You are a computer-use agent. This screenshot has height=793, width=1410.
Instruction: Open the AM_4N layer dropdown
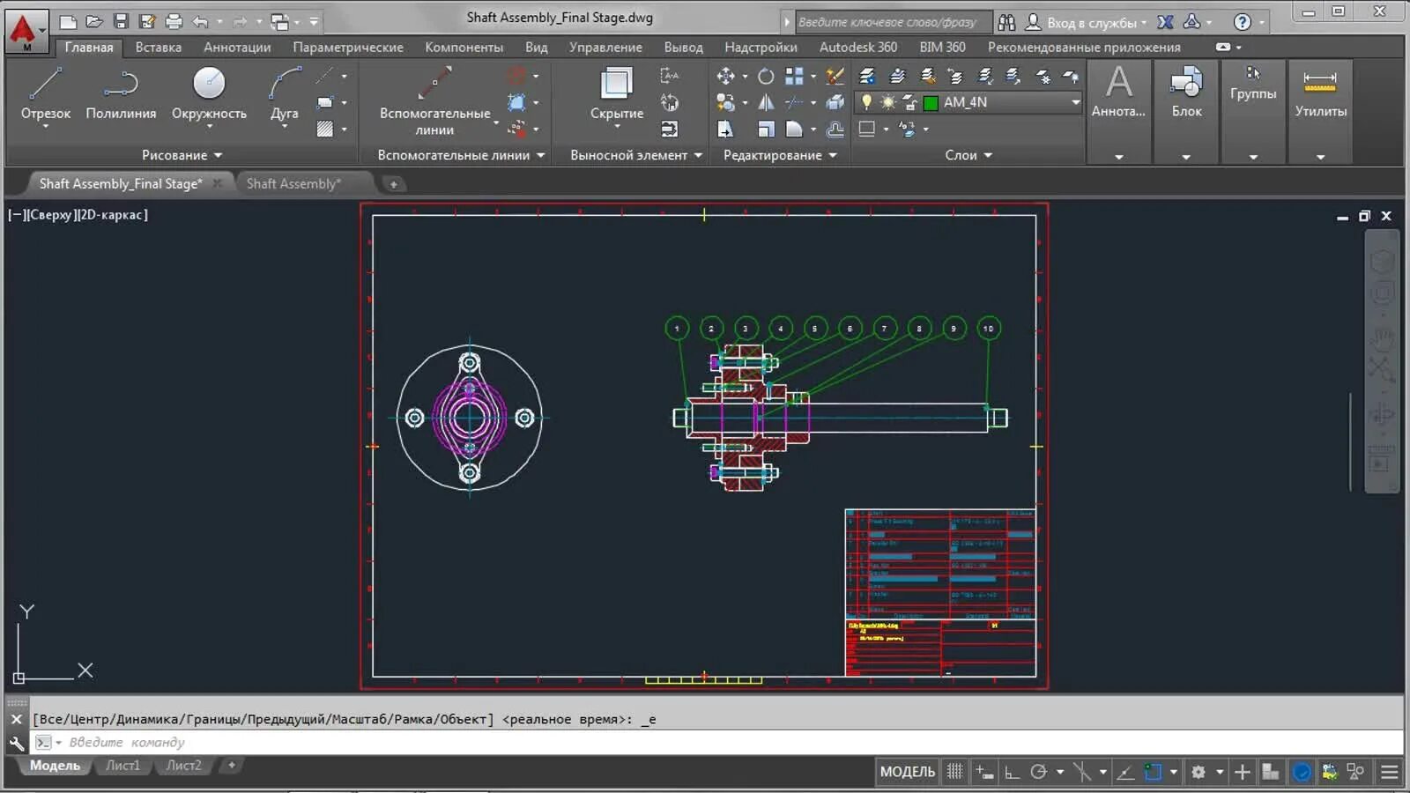(x=1074, y=102)
